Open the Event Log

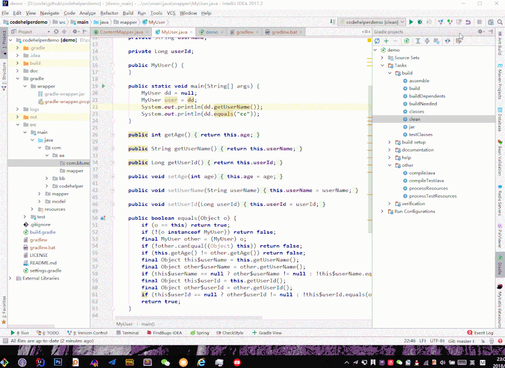(480, 333)
